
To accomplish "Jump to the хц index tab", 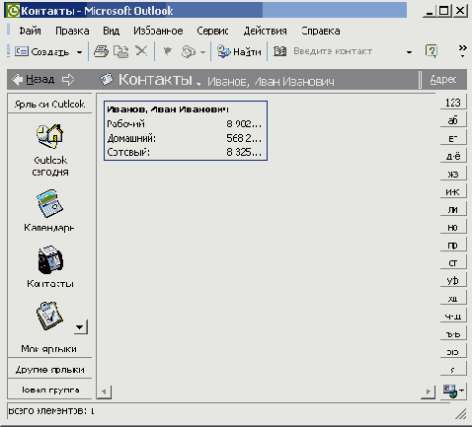I will click(x=453, y=298).
